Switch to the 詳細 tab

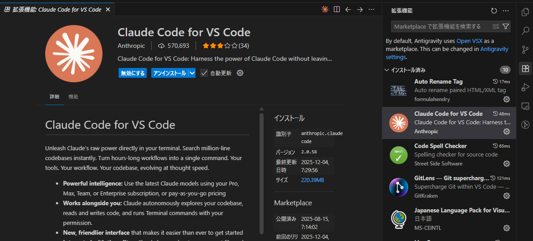(55, 97)
